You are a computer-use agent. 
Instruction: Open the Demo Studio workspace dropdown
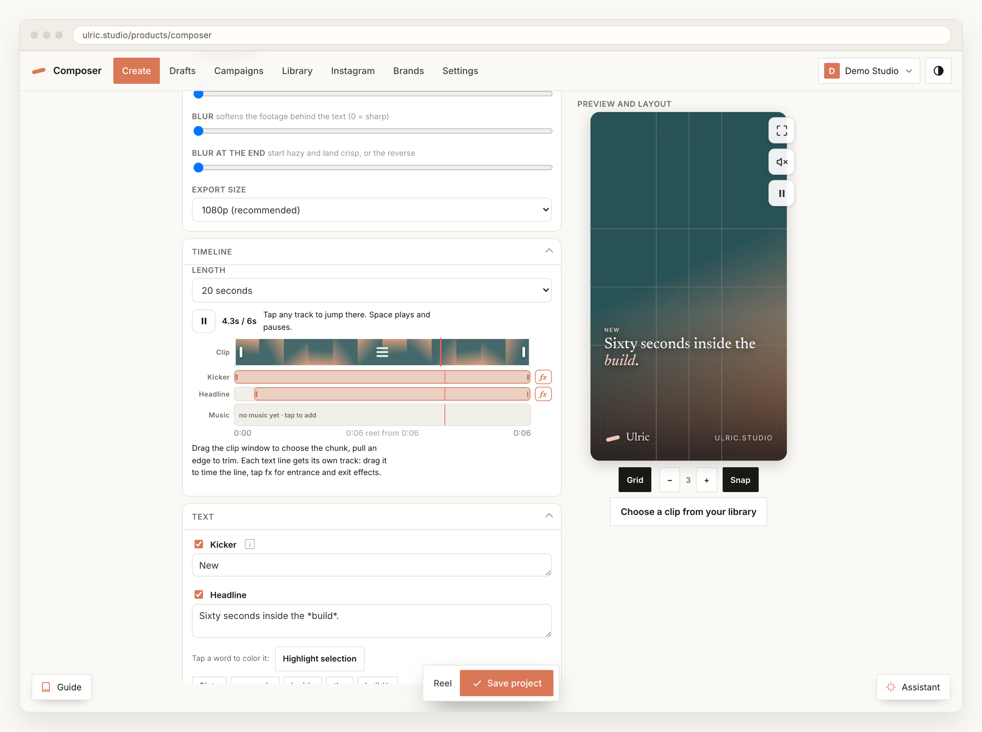869,71
